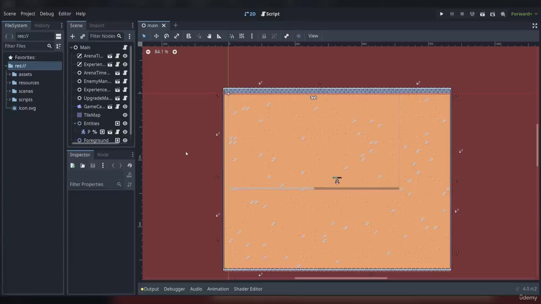This screenshot has width=541, height=304.
Task: Open the Forward+ renderer dropdown
Action: point(524,14)
